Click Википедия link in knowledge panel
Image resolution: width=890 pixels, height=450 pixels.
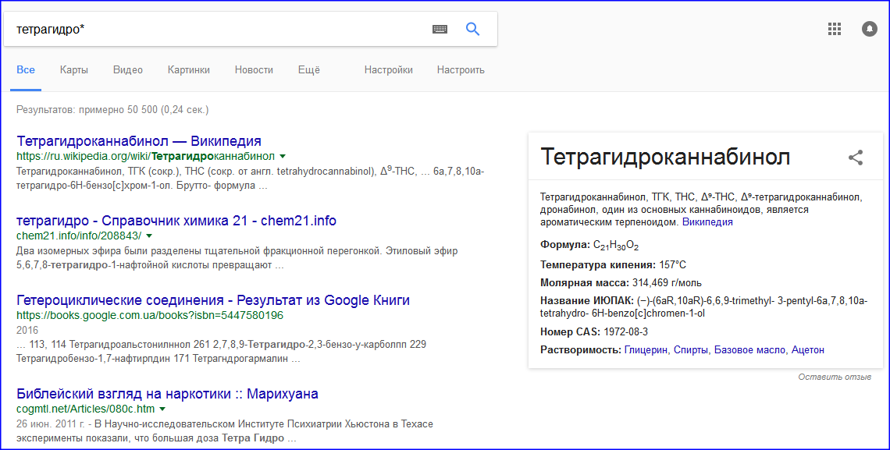click(707, 222)
